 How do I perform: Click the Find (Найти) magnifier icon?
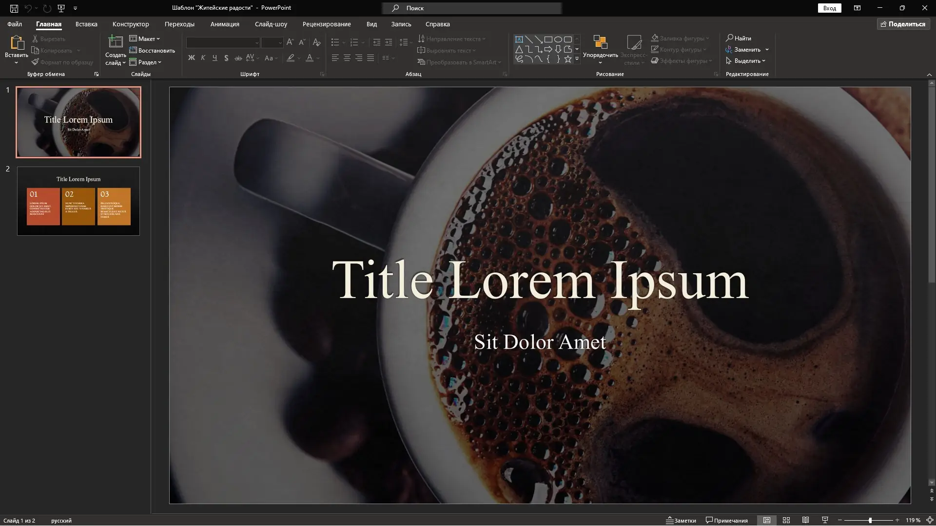click(x=730, y=38)
